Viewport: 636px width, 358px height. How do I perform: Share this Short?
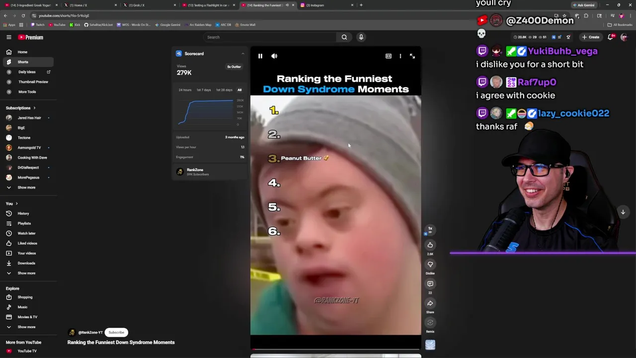click(430, 303)
